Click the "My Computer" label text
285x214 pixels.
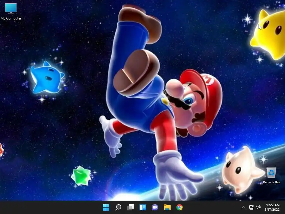[11, 18]
